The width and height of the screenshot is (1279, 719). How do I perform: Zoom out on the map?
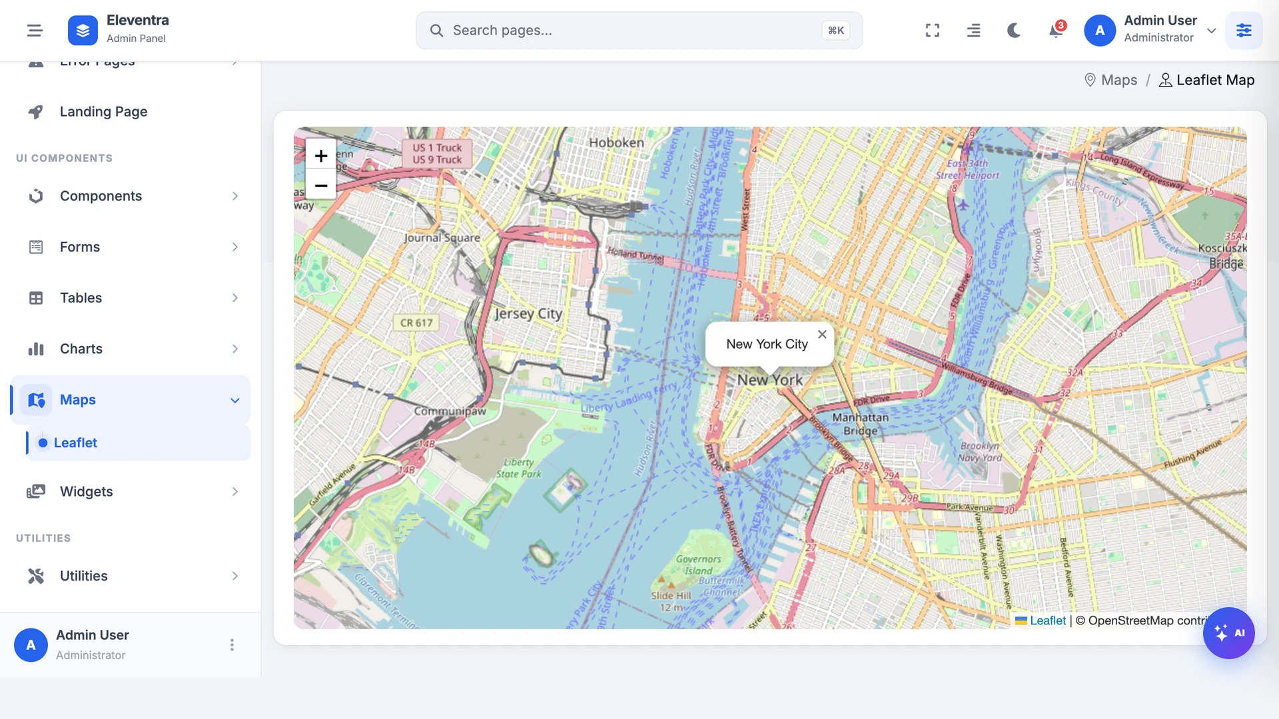point(320,185)
